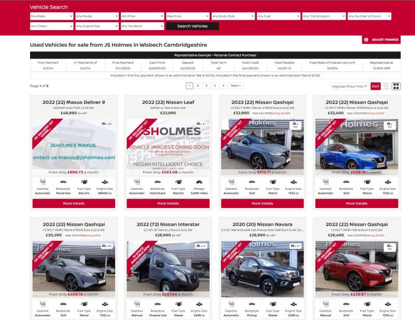Click More Details for Nissan Leaf
The height and width of the screenshot is (320, 415).
coord(168,203)
